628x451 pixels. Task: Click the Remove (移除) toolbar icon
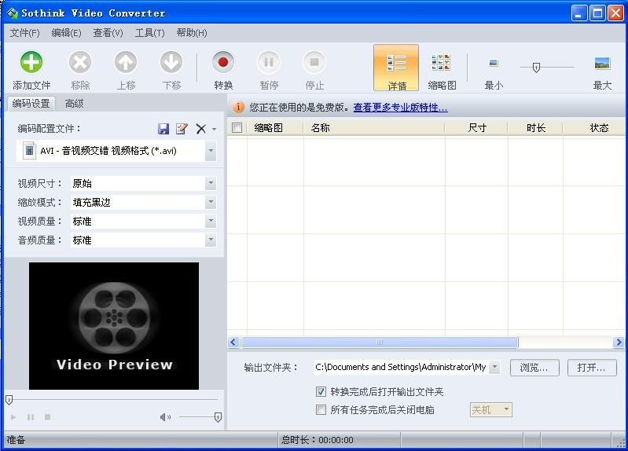[x=80, y=63]
